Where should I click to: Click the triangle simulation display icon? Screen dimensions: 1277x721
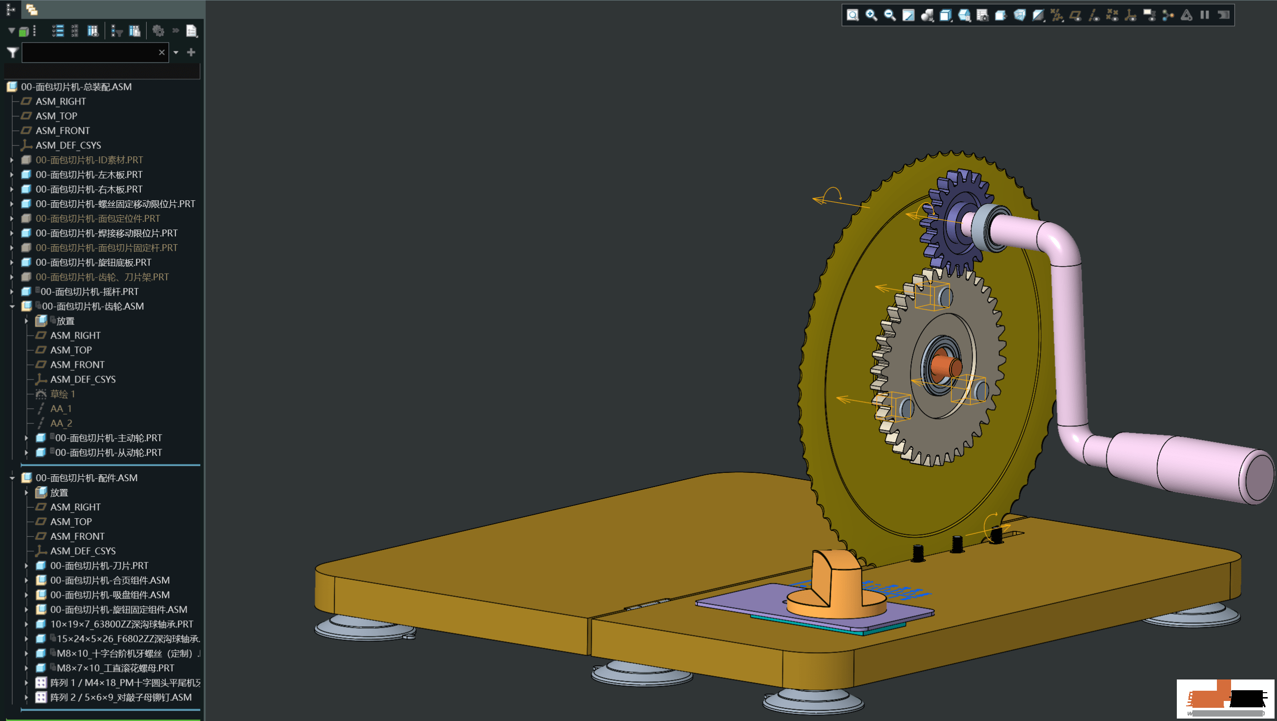tap(1186, 15)
